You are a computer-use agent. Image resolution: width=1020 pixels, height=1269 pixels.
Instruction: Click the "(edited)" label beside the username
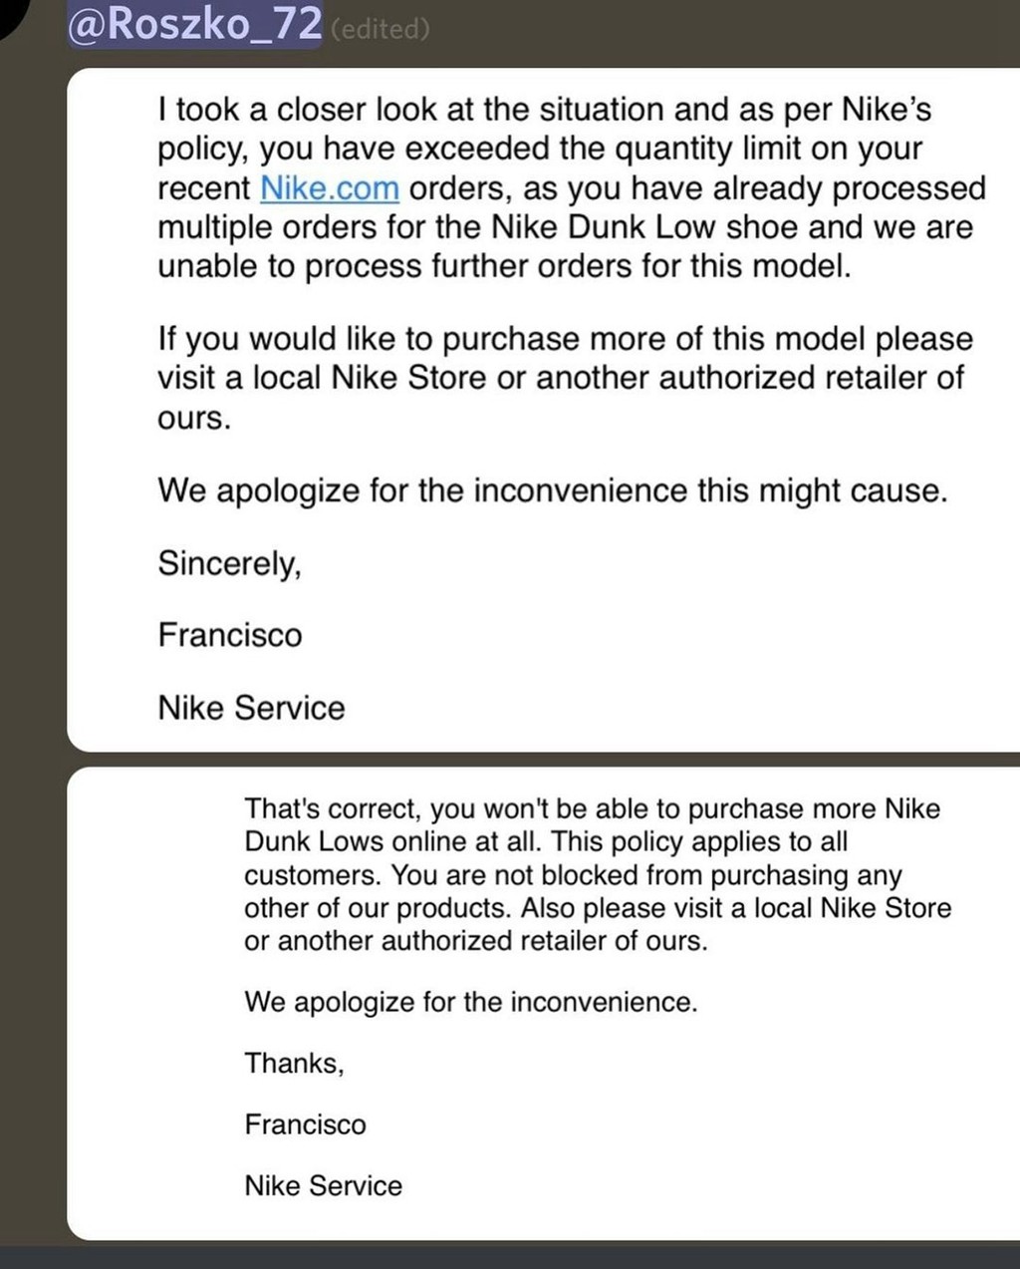pyautogui.click(x=380, y=29)
